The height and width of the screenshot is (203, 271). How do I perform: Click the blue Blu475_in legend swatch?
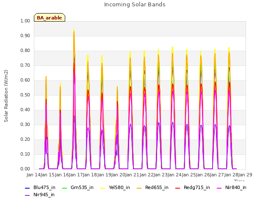point(27,188)
